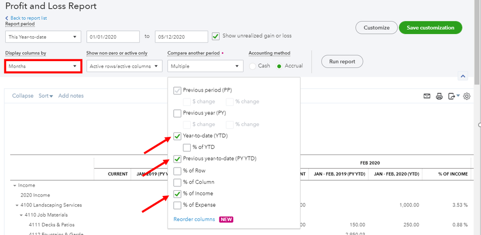This screenshot has height=235, width=481.
Task: Open the This Year-to-date report period dropdown
Action: (43, 37)
